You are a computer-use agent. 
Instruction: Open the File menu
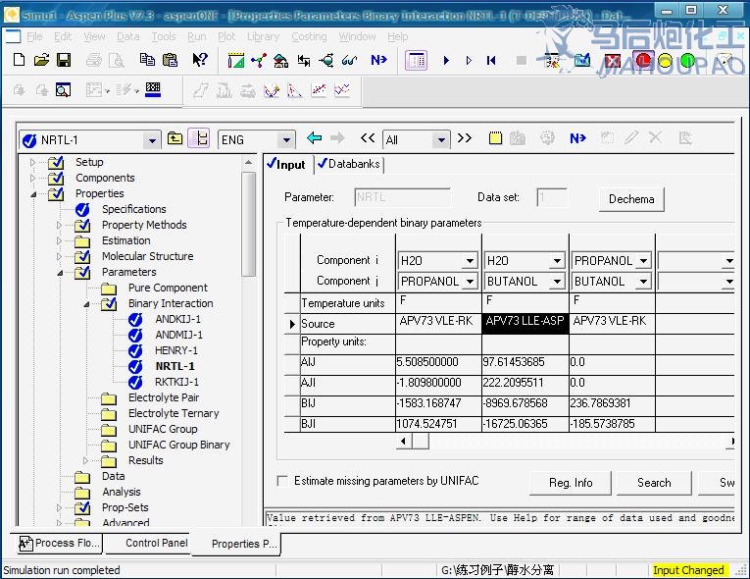pyautogui.click(x=34, y=36)
